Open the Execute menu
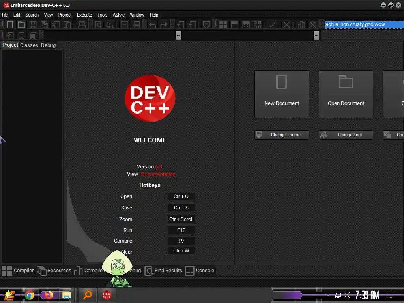 click(x=84, y=15)
